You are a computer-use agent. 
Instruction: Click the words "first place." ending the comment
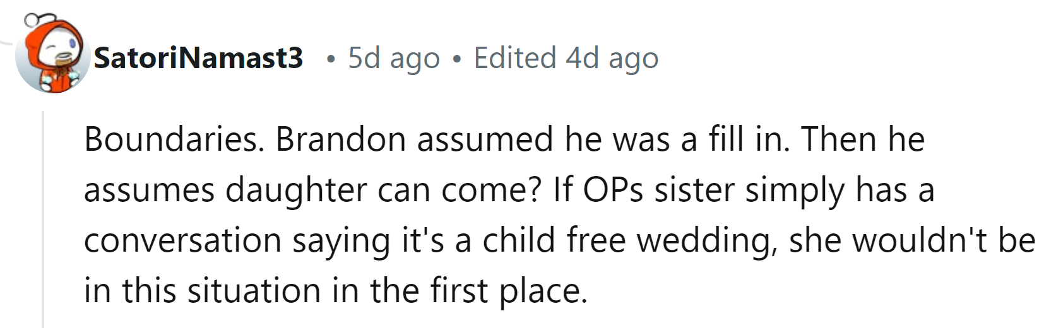(509, 291)
